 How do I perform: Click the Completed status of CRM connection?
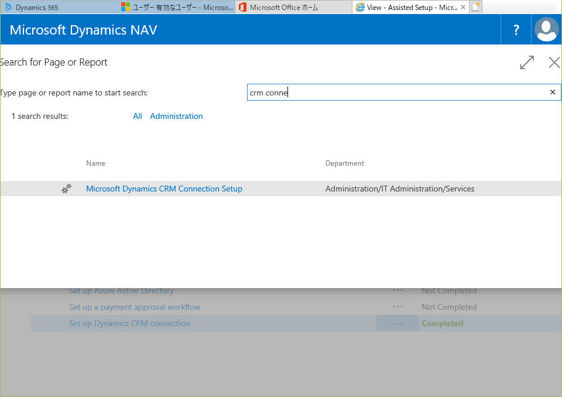[x=443, y=323]
